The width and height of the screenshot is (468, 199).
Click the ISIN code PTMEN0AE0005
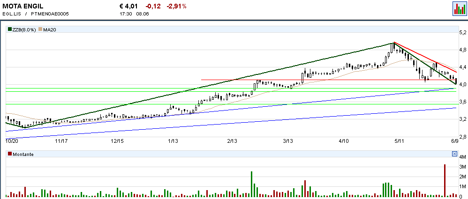[x=50, y=14]
